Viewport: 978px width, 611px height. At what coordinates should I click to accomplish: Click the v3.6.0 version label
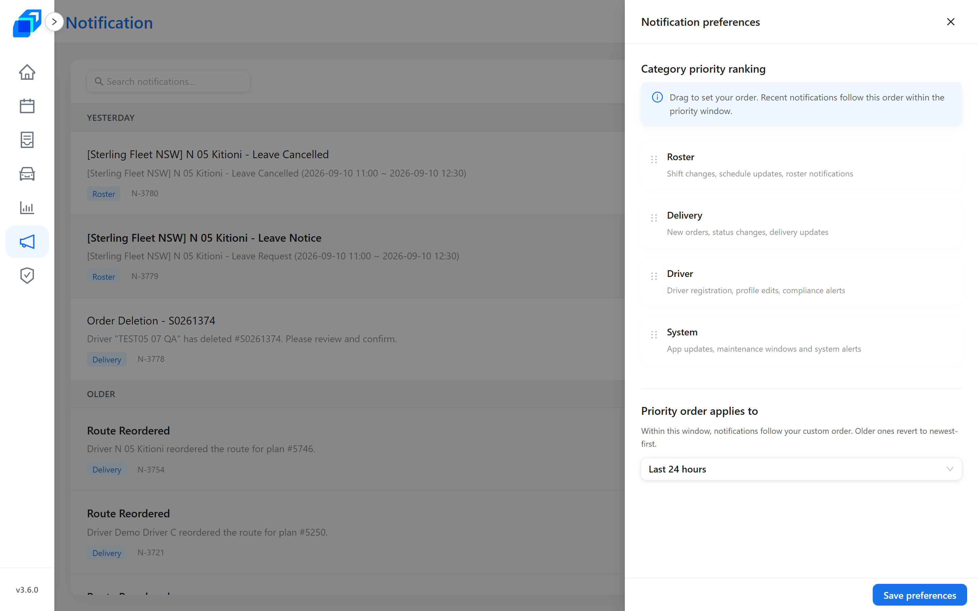coord(27,590)
